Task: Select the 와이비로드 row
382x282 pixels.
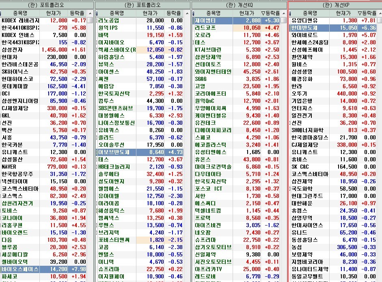Action: 334,35
